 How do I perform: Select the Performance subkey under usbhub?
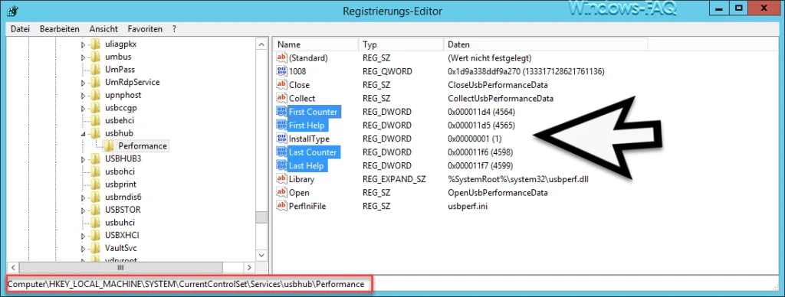(143, 146)
